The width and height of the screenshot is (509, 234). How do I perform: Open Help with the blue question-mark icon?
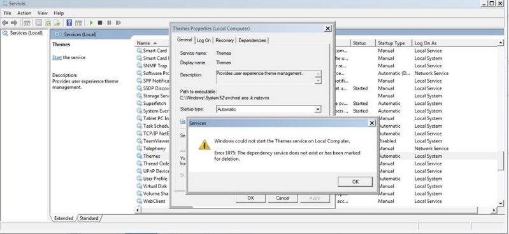(x=69, y=23)
